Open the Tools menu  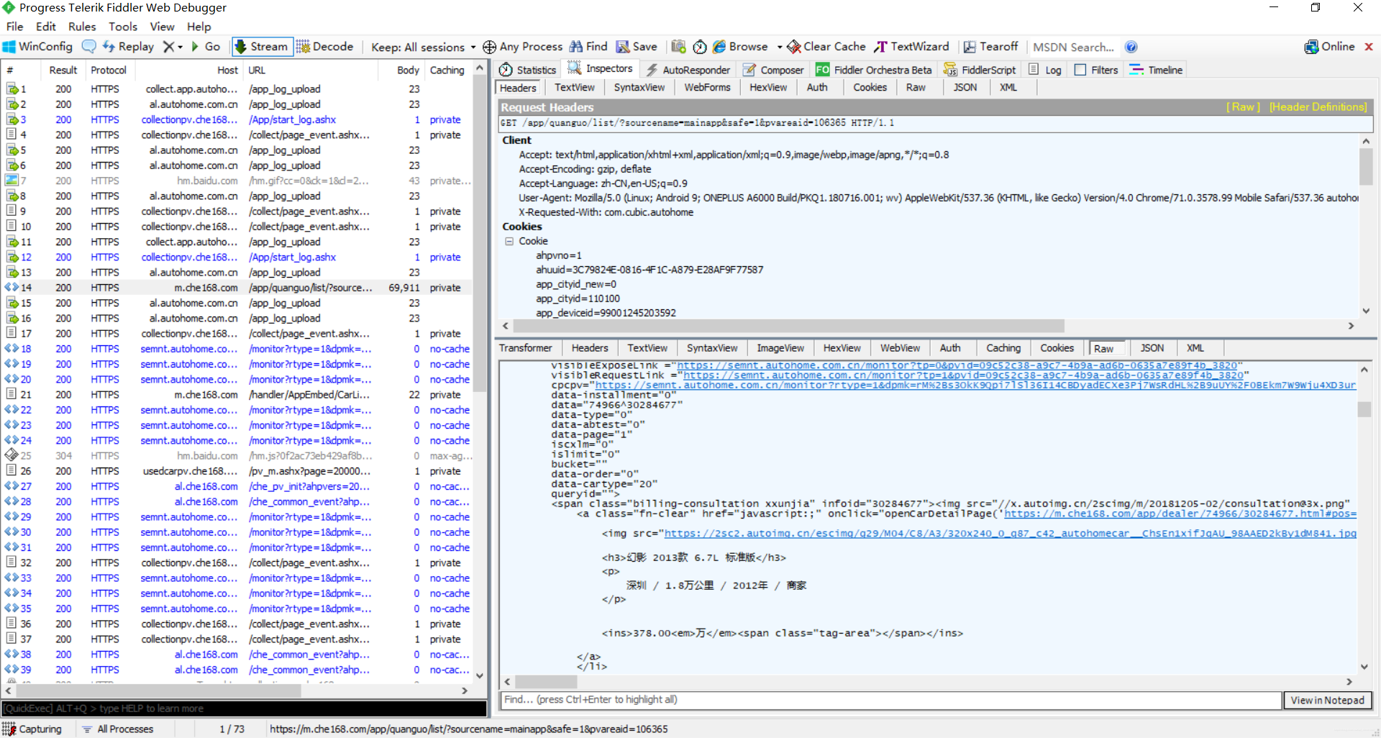point(123,27)
